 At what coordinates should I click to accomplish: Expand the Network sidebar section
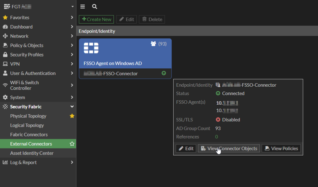(x=72, y=36)
